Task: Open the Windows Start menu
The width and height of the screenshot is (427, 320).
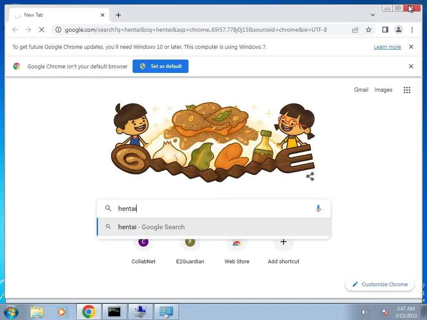Action: pyautogui.click(x=11, y=312)
